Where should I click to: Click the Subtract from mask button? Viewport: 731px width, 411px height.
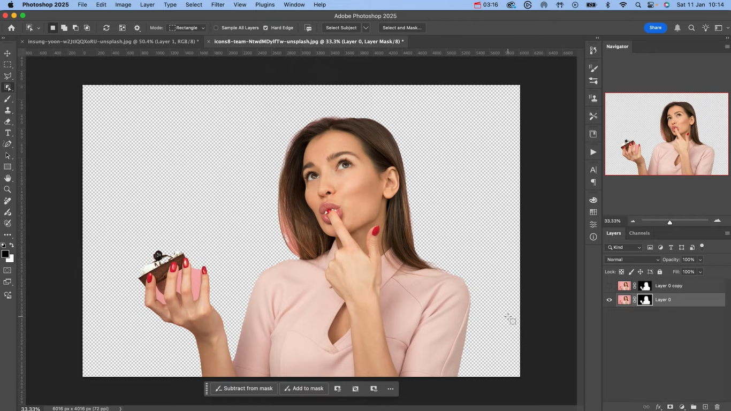[x=244, y=388]
